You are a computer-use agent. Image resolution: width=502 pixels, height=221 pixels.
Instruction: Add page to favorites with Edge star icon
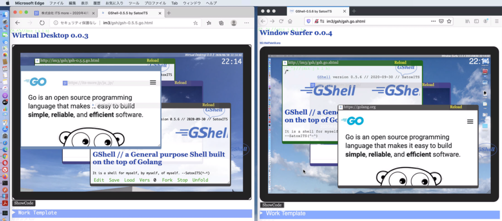point(196,23)
